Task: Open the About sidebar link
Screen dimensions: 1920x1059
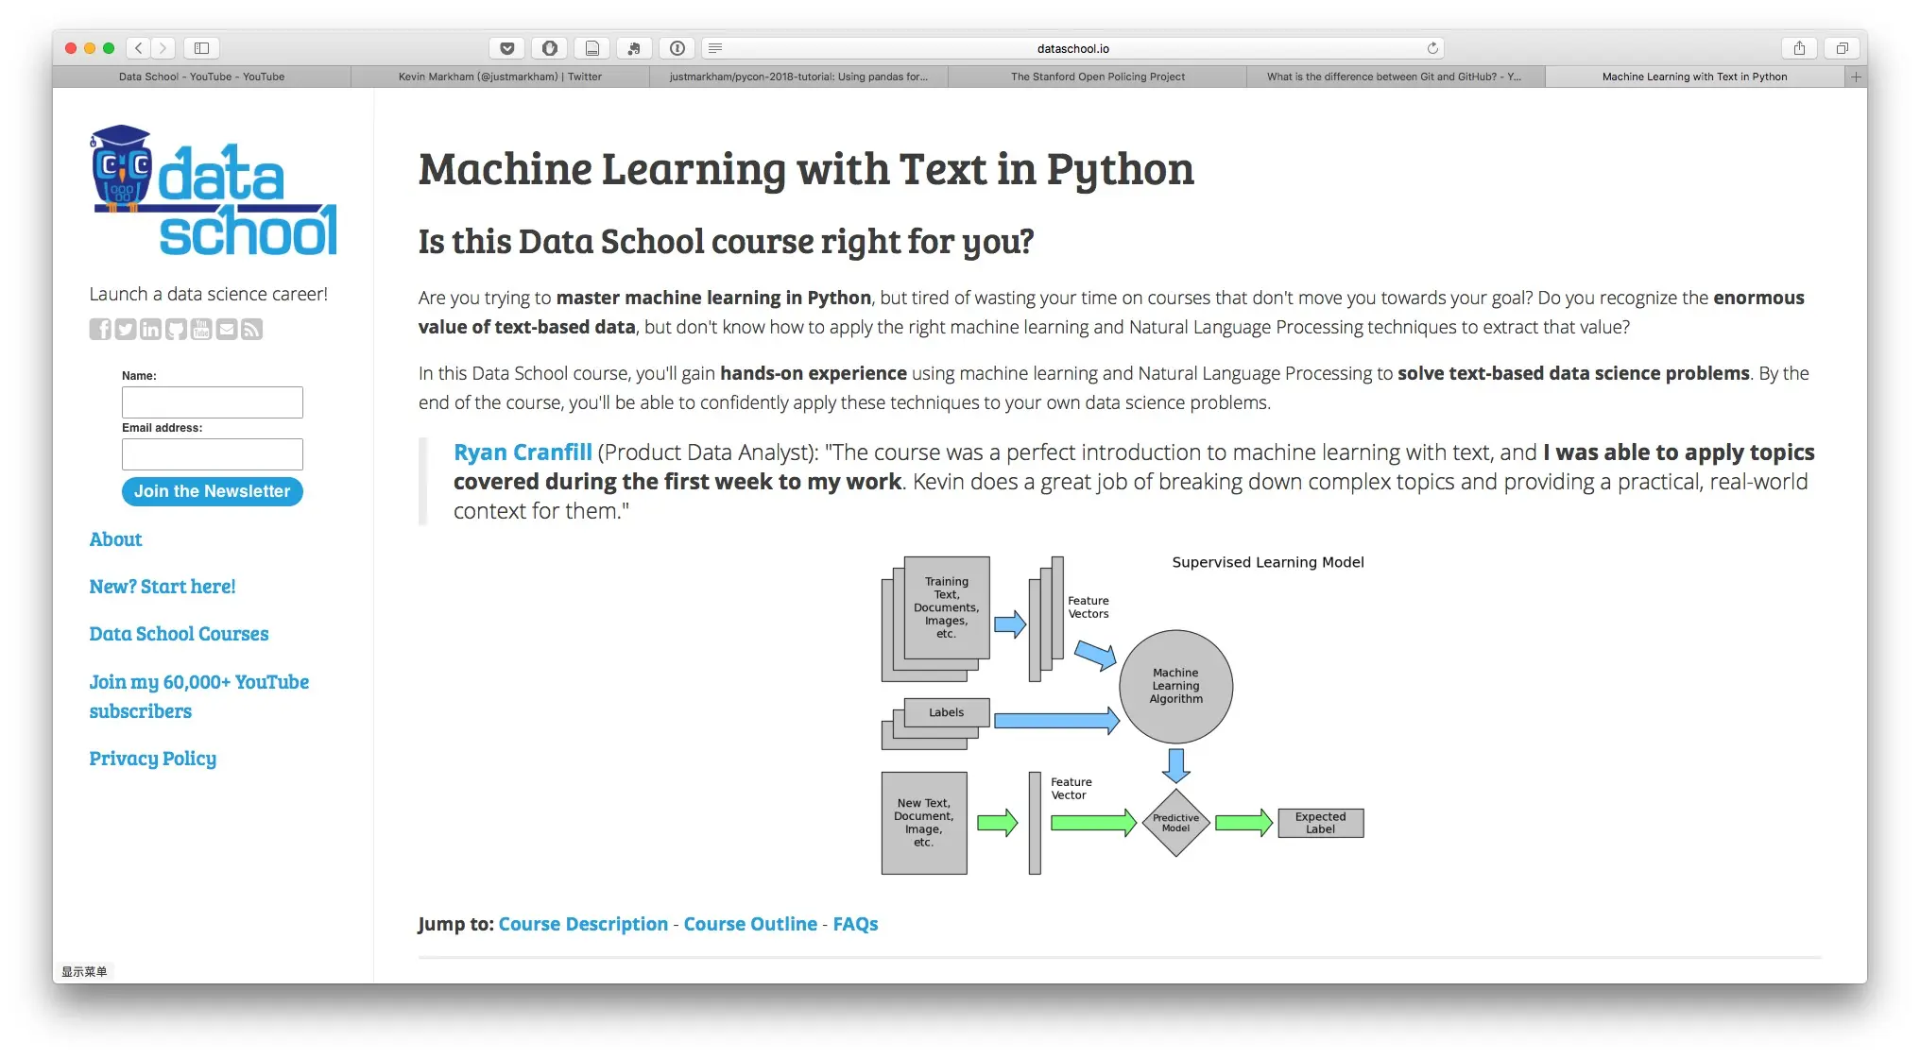Action: (x=115, y=539)
